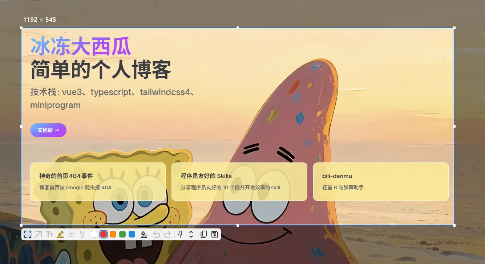Select the flashlight spotlight tool

pos(82,234)
